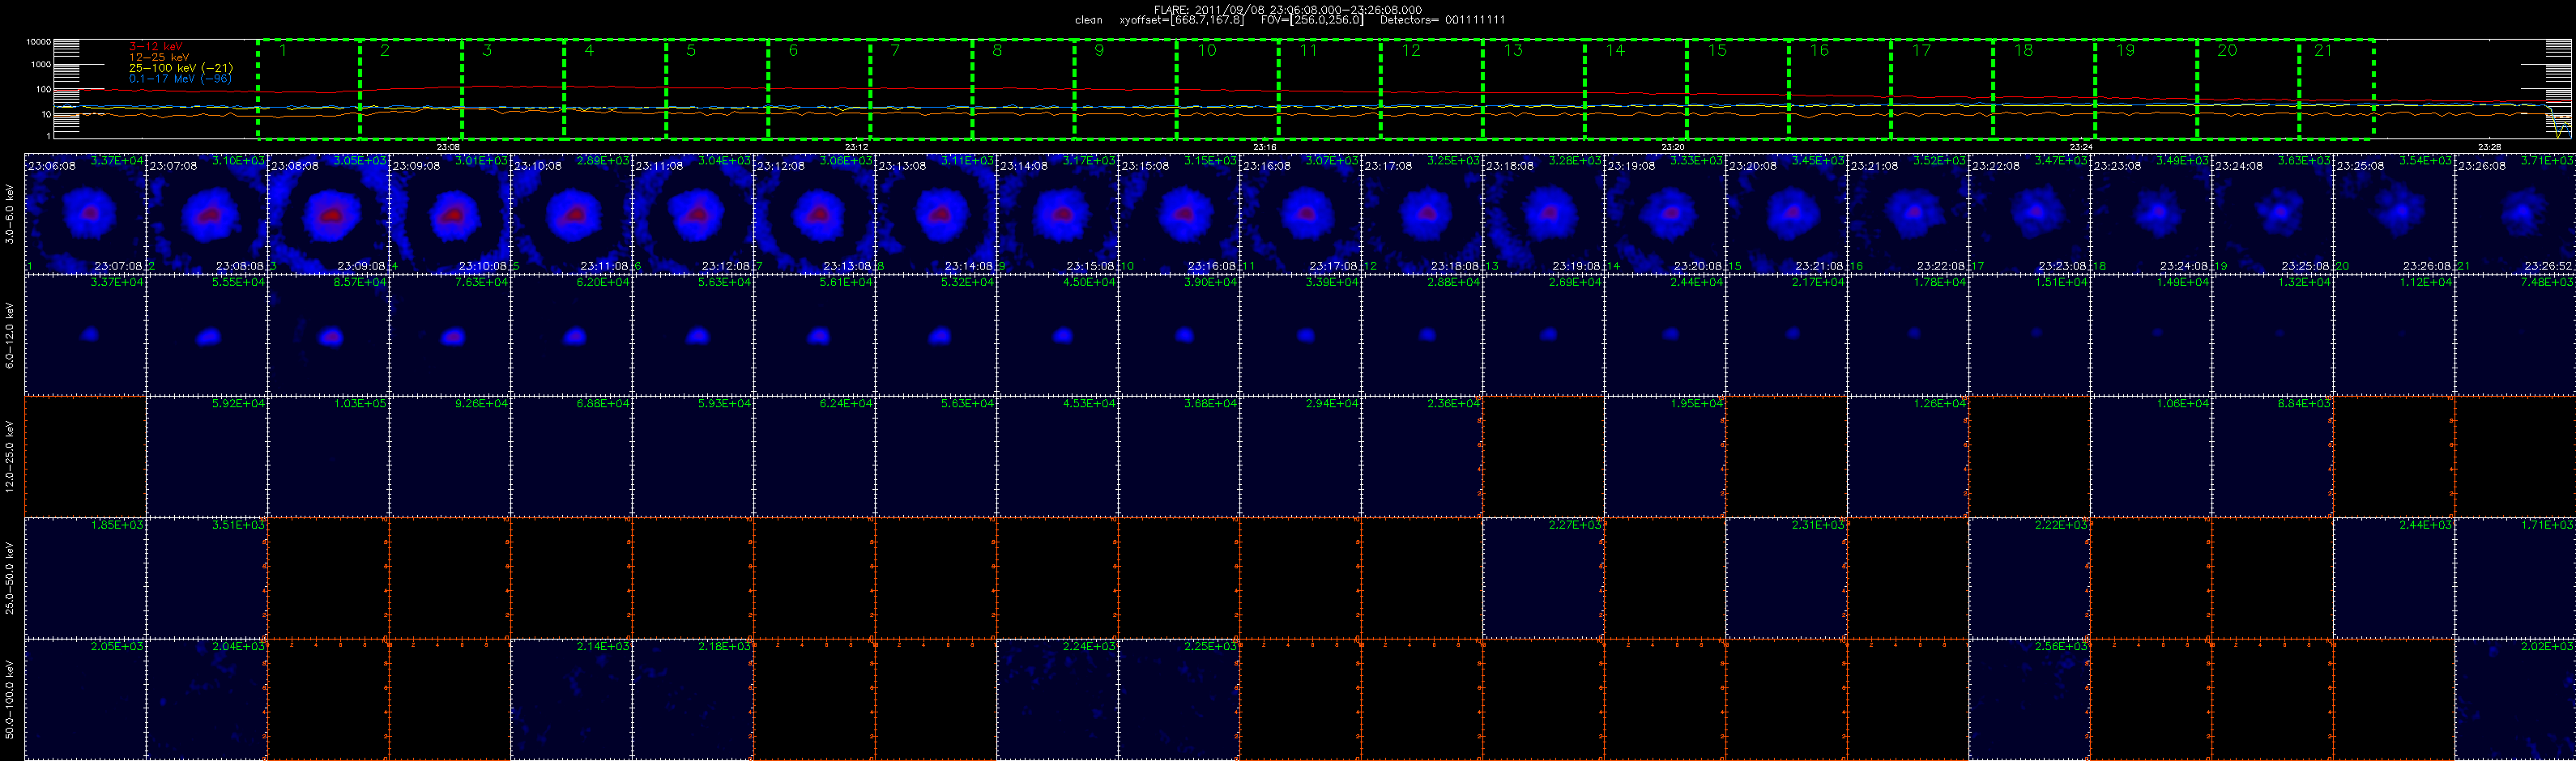Select interval 10 box in the light curve
The image size is (2576, 761).
coord(1227,89)
